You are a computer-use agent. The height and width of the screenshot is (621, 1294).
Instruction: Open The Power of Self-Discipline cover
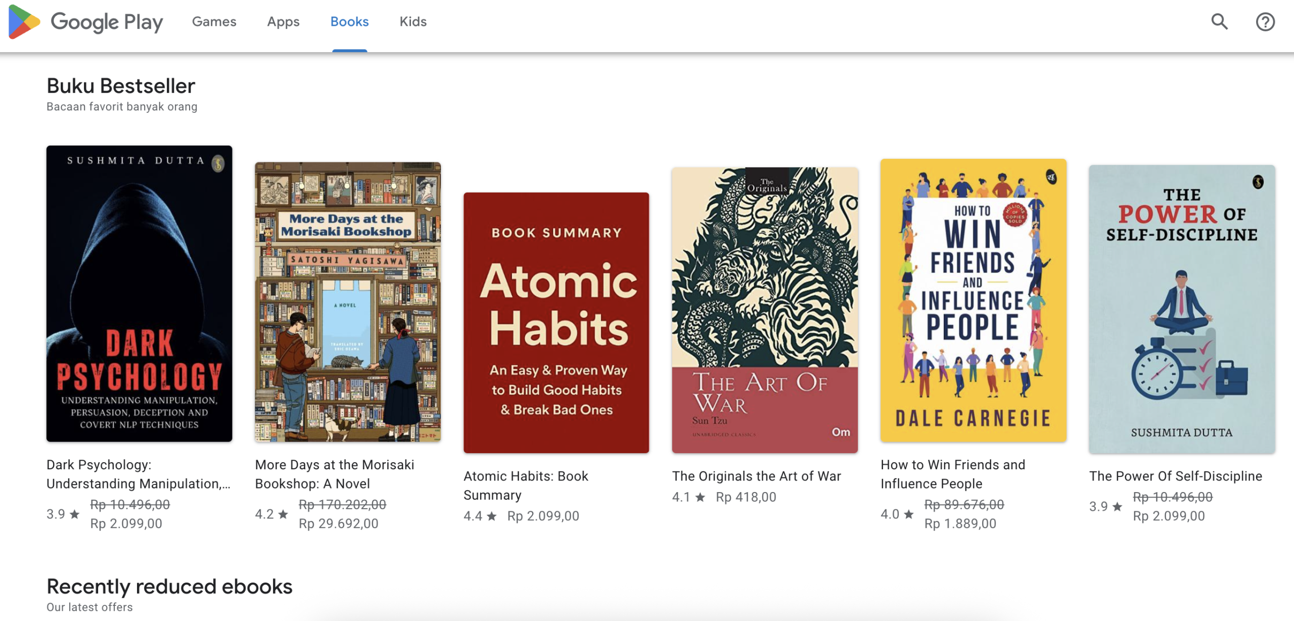[1182, 309]
